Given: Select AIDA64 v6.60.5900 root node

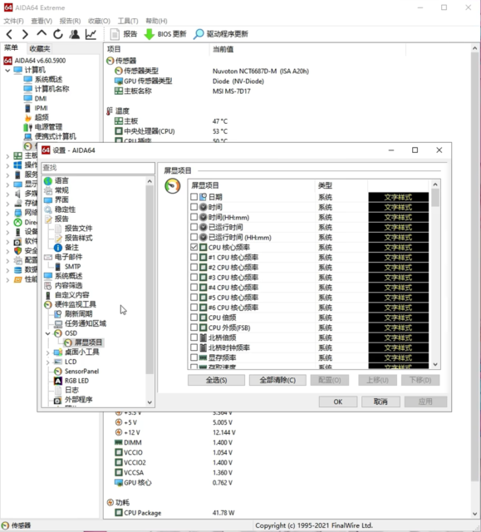Looking at the screenshot, I should click(x=40, y=61).
